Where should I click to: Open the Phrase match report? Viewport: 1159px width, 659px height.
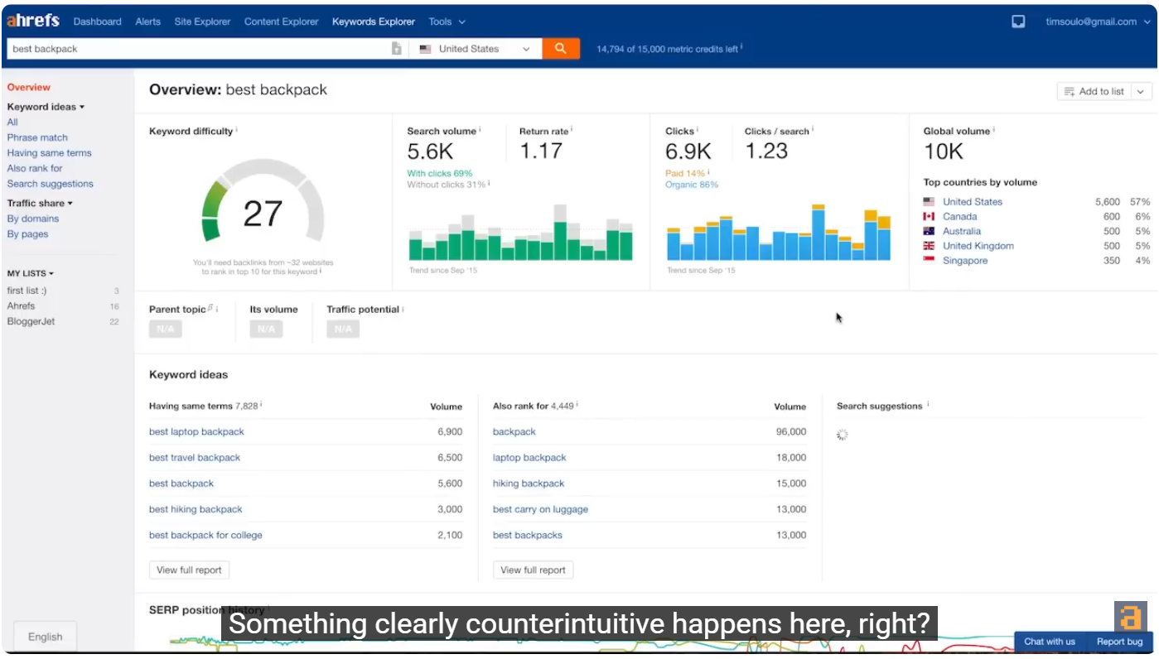coord(37,137)
